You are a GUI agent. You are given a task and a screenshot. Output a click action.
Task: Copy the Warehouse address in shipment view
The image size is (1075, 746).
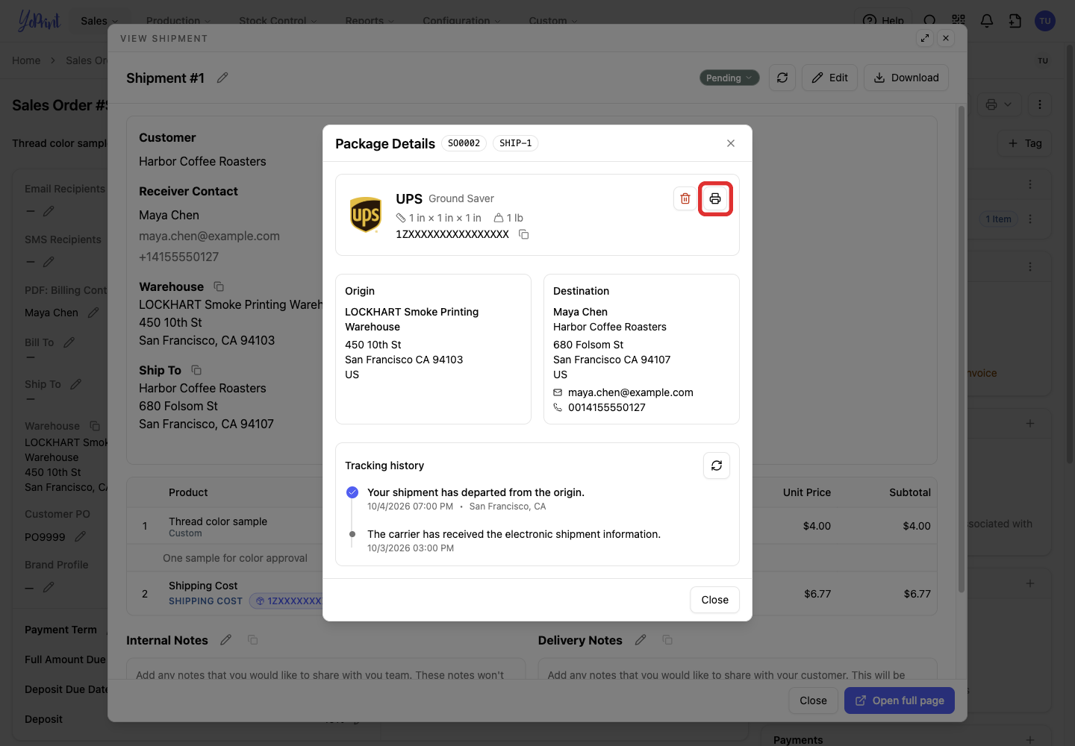coord(219,286)
